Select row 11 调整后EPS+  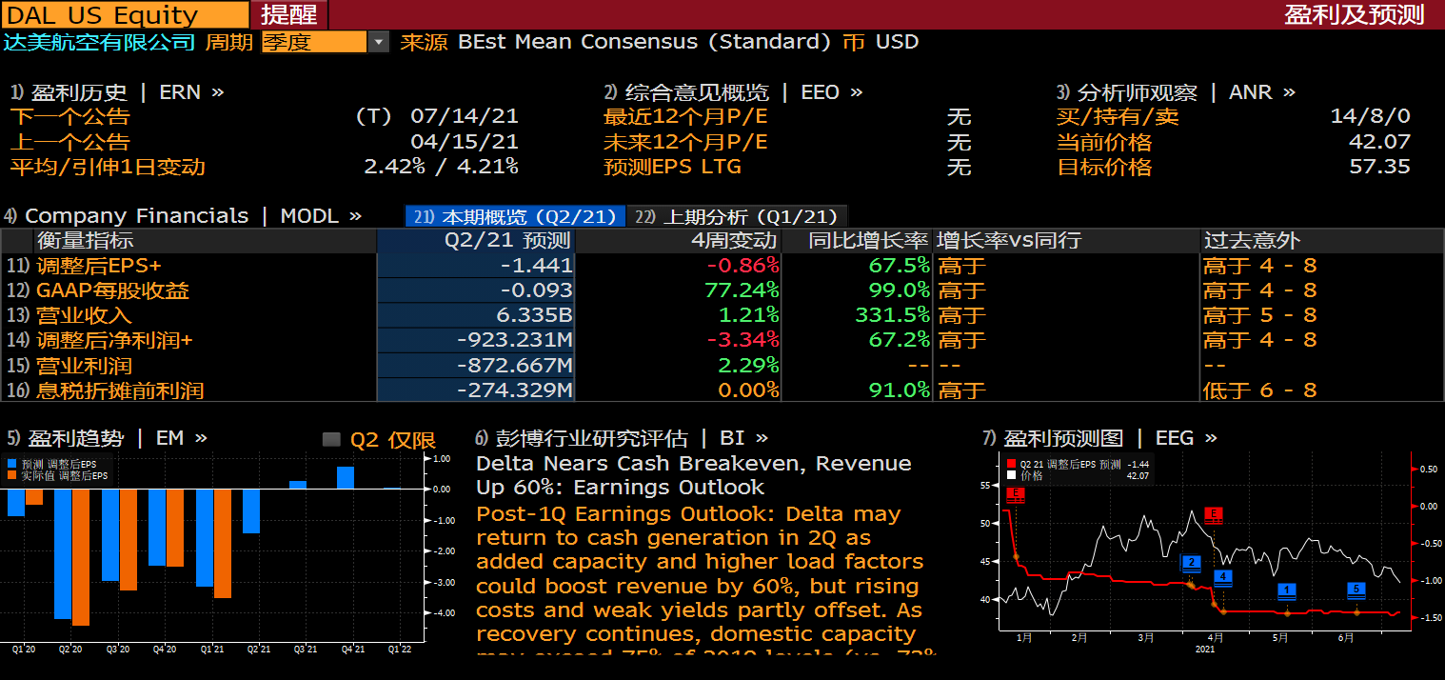pyautogui.click(x=722, y=266)
